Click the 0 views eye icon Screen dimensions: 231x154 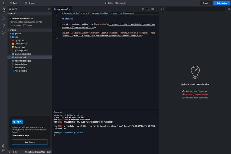[x=12, y=25]
